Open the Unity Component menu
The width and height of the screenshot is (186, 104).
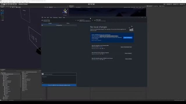[17, 2]
